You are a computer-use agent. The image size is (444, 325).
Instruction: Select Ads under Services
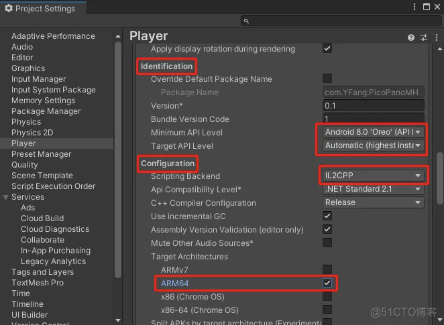27,208
